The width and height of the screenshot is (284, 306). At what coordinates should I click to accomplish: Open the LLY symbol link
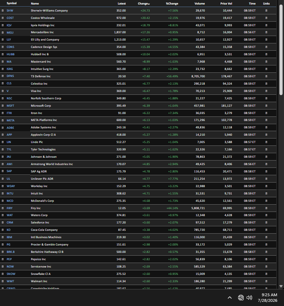pyautogui.click(x=9, y=40)
